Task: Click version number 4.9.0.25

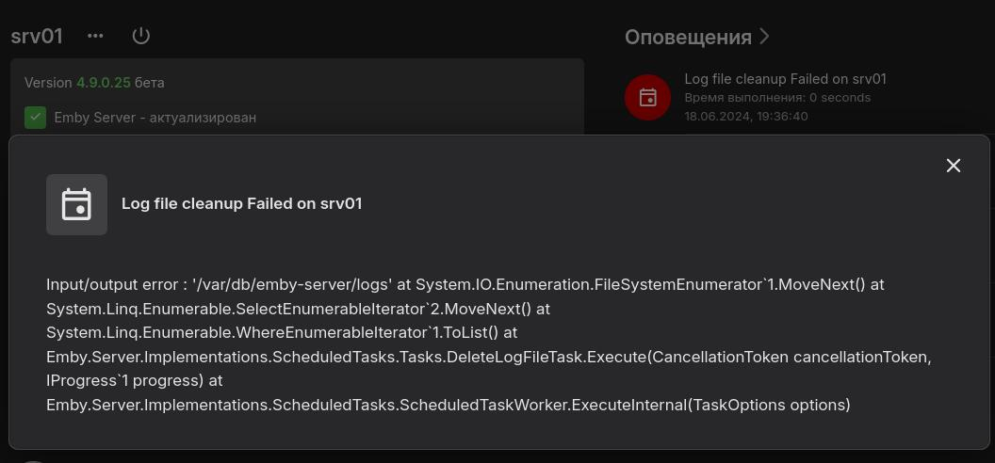Action: pos(104,83)
